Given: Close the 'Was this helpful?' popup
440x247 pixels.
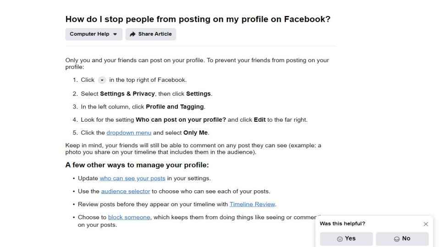Looking at the screenshot, I should pyautogui.click(x=426, y=224).
